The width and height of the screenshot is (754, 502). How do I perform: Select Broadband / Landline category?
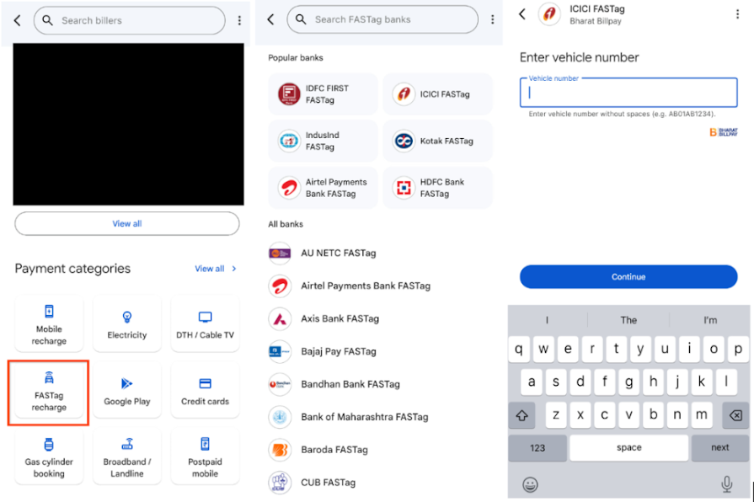(x=127, y=457)
